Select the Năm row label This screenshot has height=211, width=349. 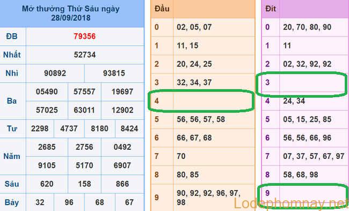[x=12, y=156]
